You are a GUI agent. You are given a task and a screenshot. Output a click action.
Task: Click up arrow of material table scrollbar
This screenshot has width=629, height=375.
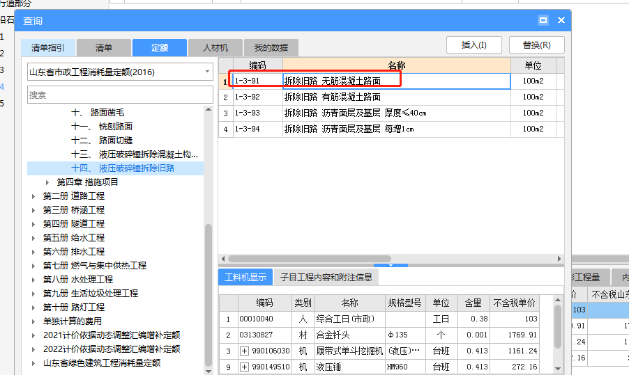(x=558, y=299)
